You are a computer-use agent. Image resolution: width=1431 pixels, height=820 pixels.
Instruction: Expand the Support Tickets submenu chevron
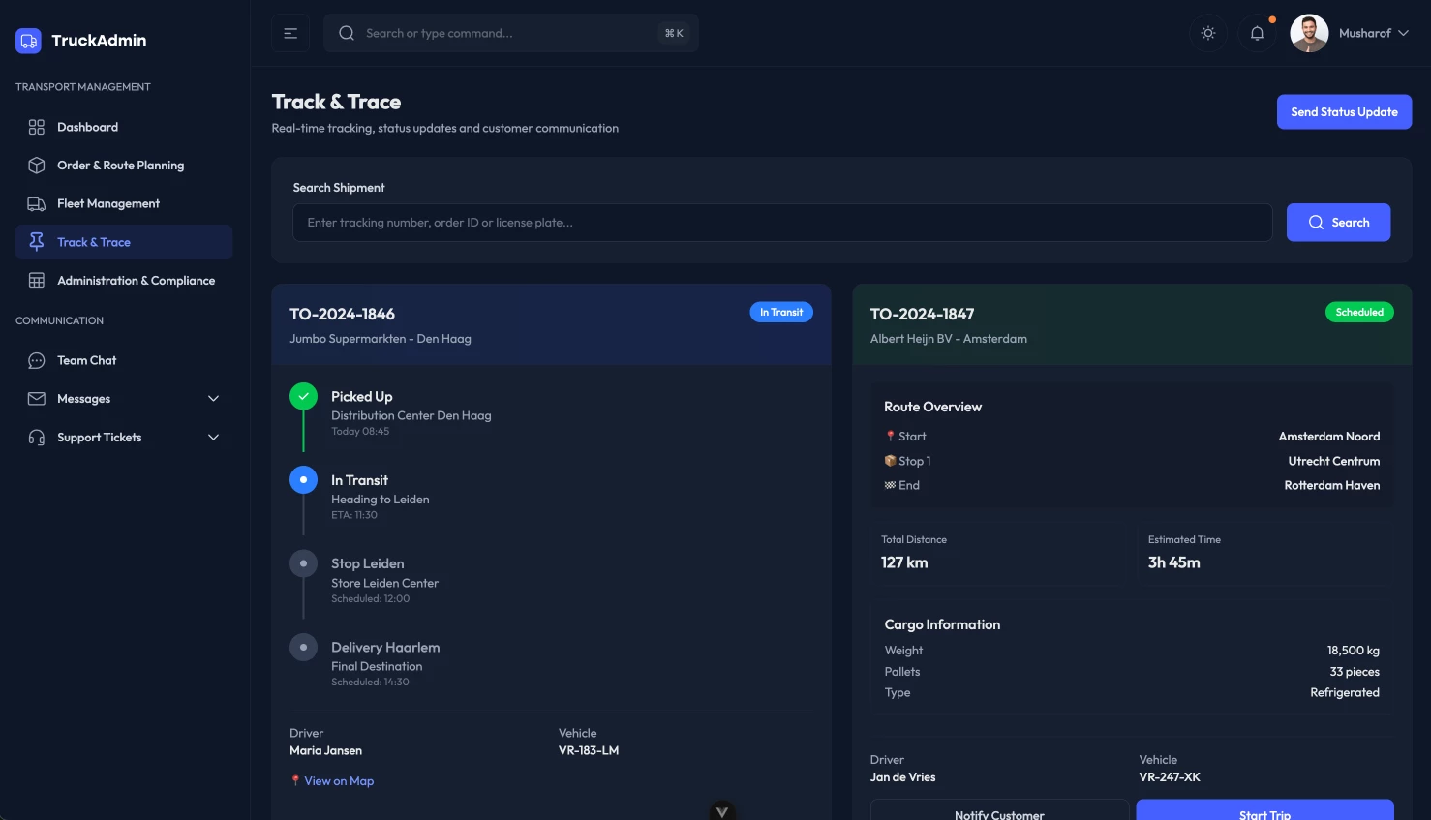pos(214,438)
